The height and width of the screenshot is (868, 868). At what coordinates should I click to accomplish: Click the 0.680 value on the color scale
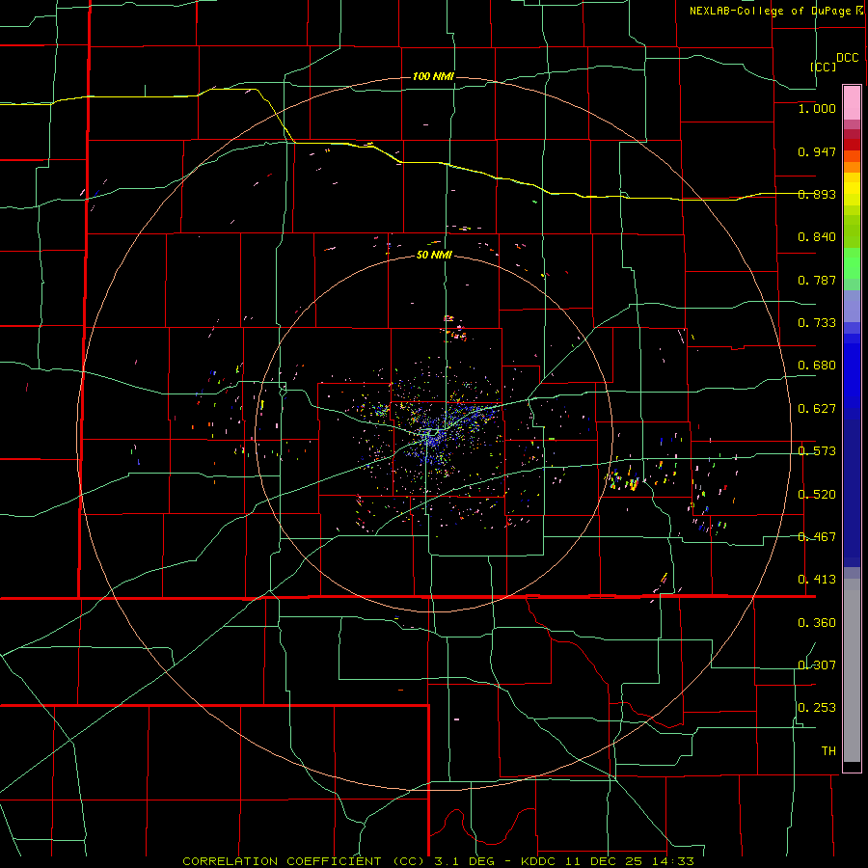[x=817, y=366]
